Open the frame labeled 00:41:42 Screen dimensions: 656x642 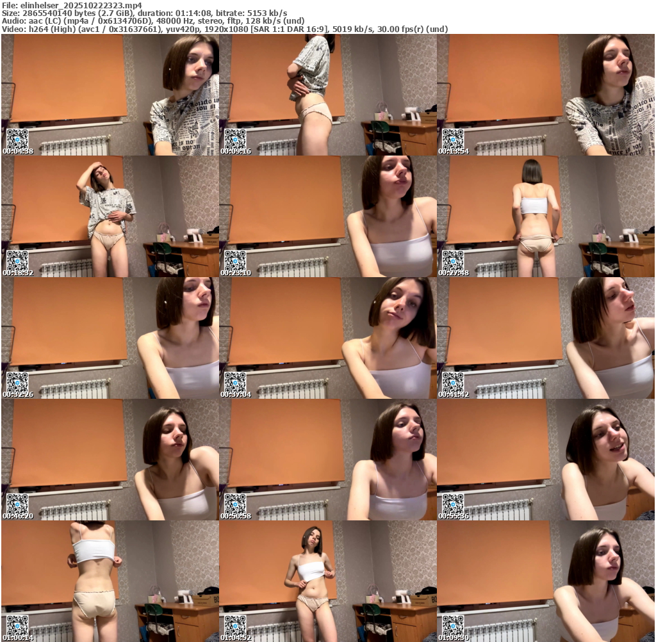(x=546, y=338)
